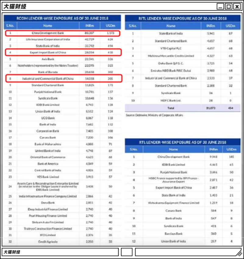Select the China Development Bank highlighted row
244x259 pixels.
(x=63, y=33)
